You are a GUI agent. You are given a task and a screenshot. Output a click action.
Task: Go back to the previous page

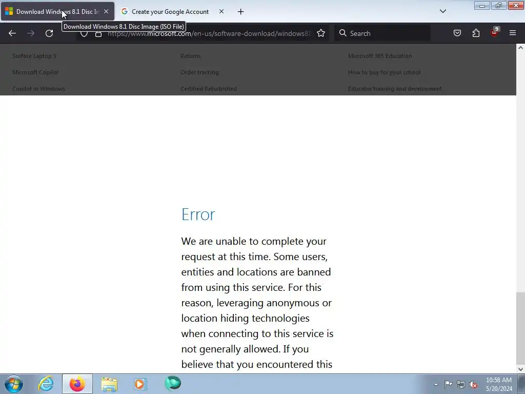(x=12, y=33)
